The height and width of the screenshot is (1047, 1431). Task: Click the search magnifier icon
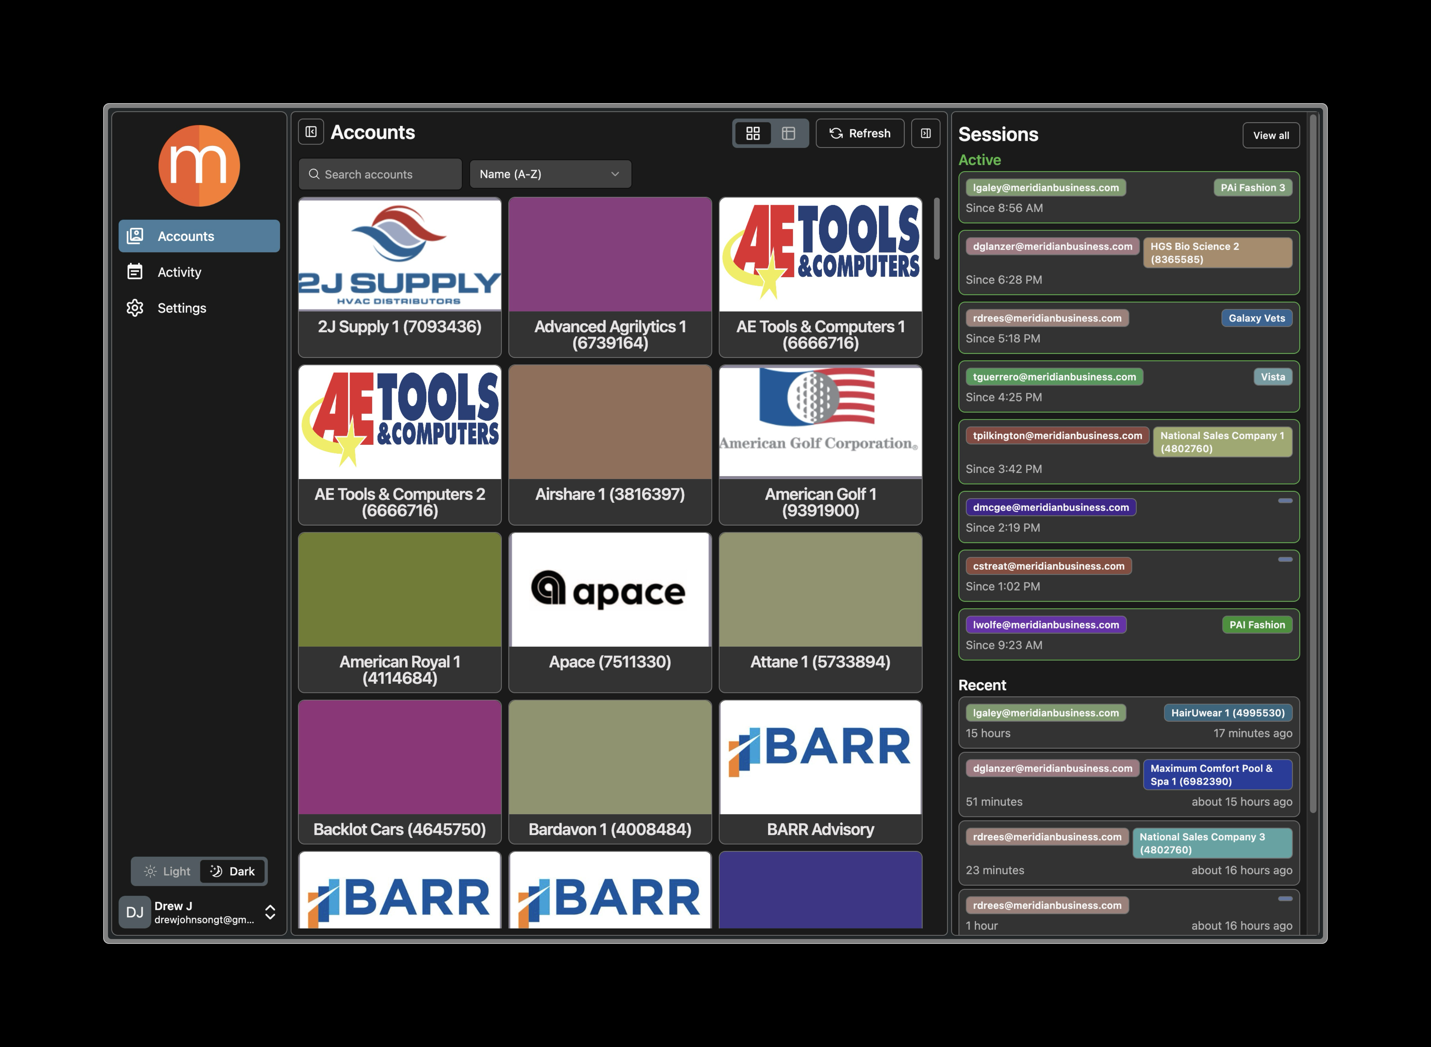[x=314, y=174]
